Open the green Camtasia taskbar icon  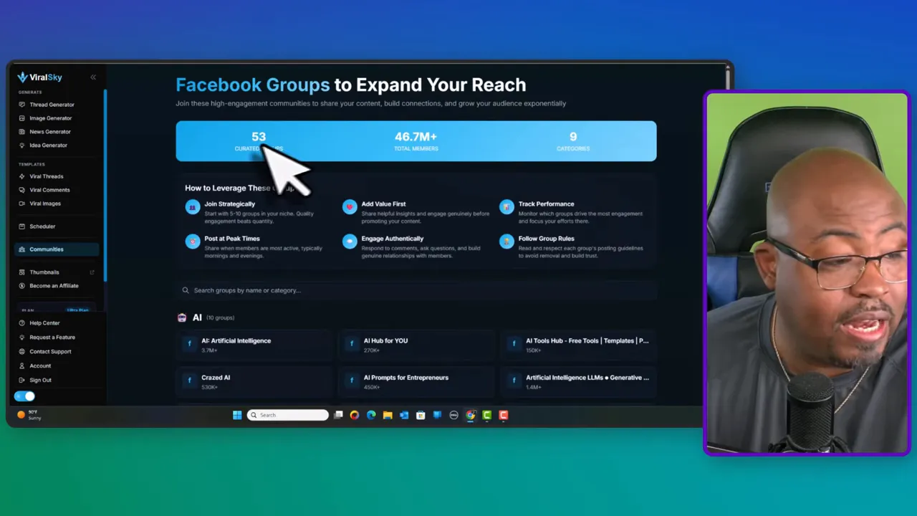(487, 415)
